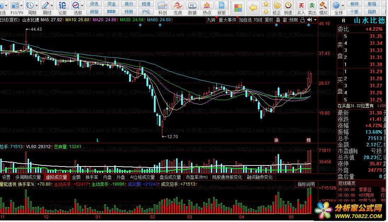The height and width of the screenshot is (222, 388).
Task: Click the 内盘 tab
Action: coord(108,177)
